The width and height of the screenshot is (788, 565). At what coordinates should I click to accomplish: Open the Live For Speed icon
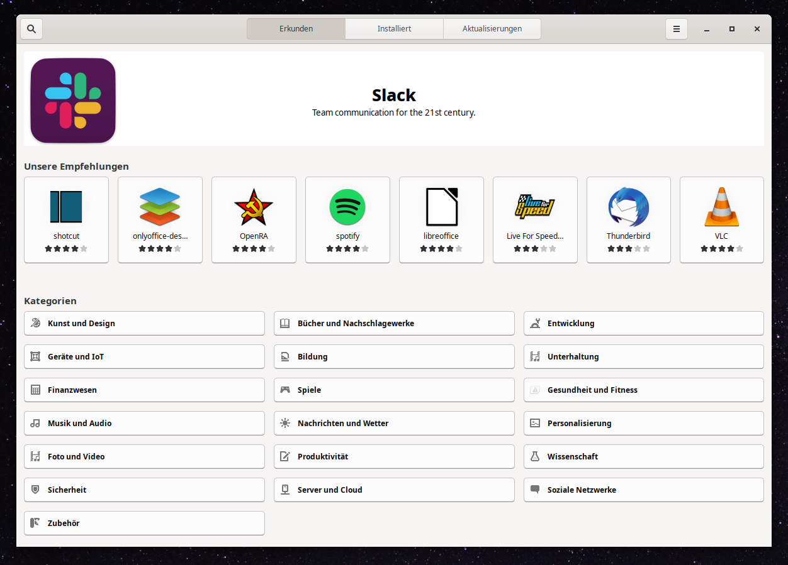[535, 207]
